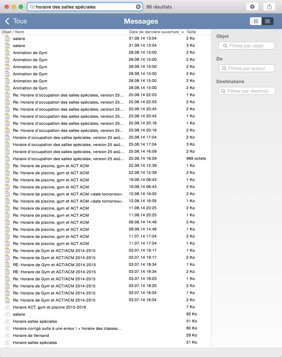Select Re: Horaire de Gym 16:04, 2 Ko
The width and height of the screenshot is (282, 357).
tap(106, 300)
